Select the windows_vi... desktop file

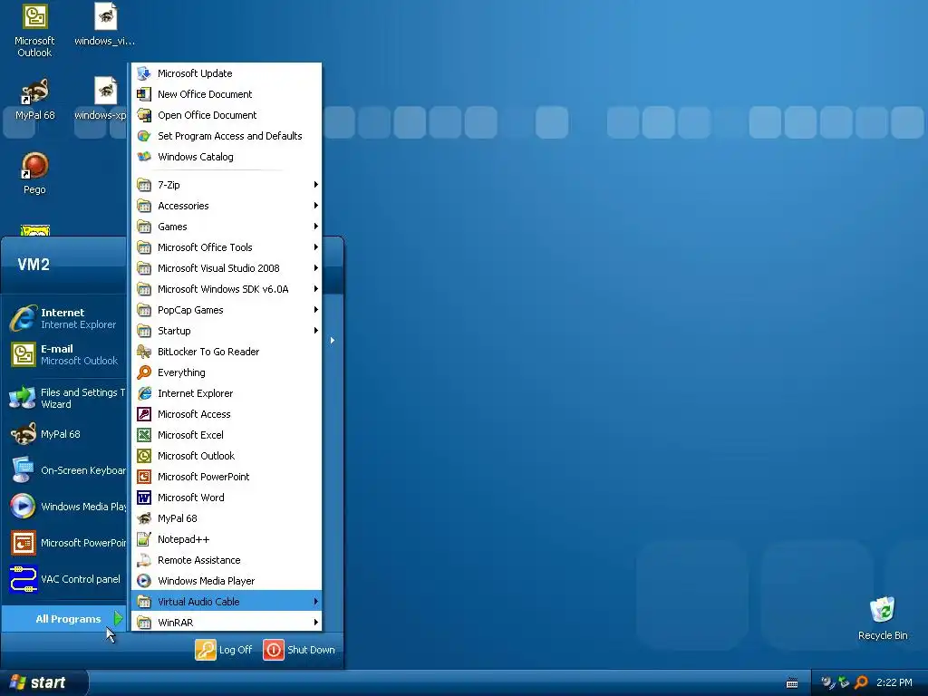[x=105, y=24]
